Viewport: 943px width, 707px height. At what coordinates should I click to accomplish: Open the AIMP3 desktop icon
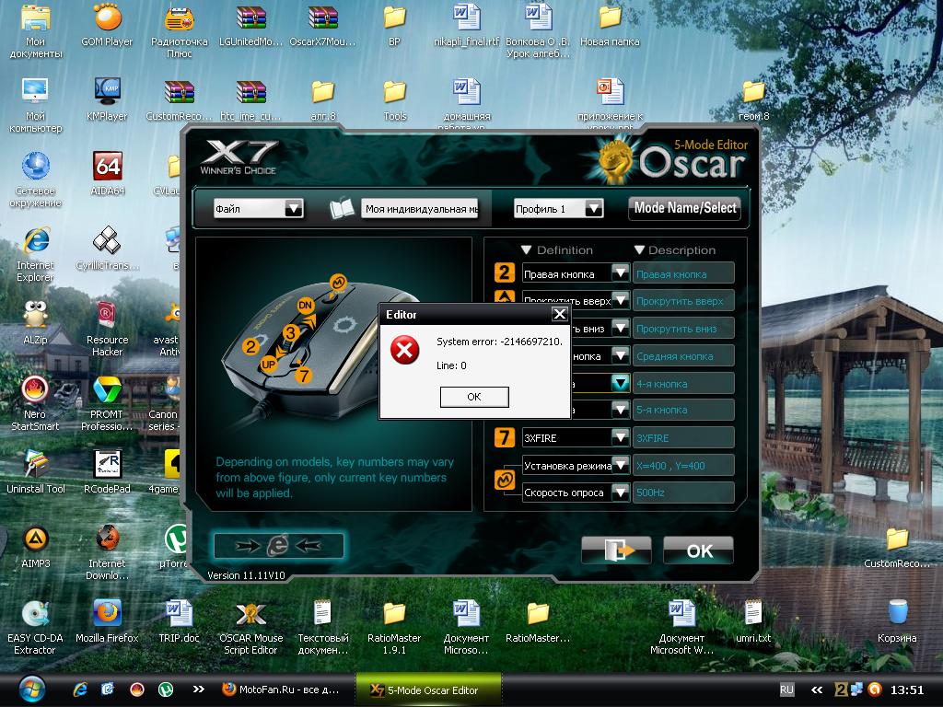click(x=36, y=547)
